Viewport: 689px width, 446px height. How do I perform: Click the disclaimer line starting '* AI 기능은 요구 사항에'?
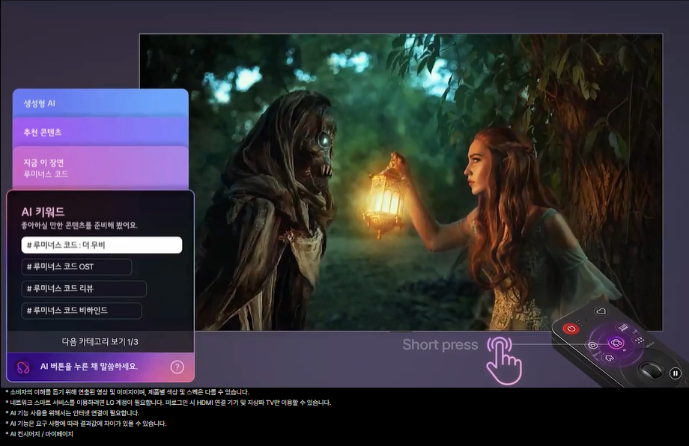(85, 424)
